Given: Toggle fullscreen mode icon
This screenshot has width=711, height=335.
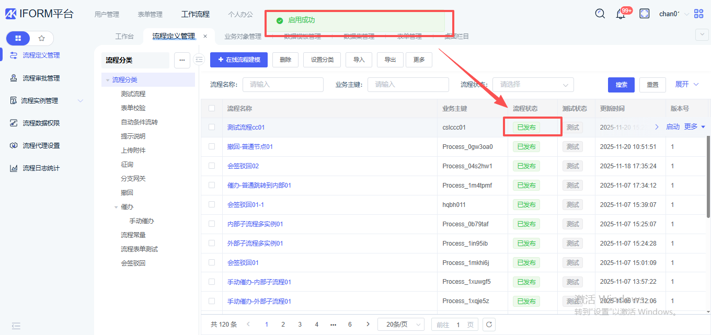Looking at the screenshot, I should pyautogui.click(x=645, y=14).
